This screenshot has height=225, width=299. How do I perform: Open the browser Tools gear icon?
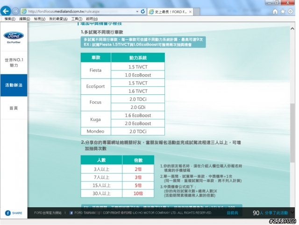[291, 11]
